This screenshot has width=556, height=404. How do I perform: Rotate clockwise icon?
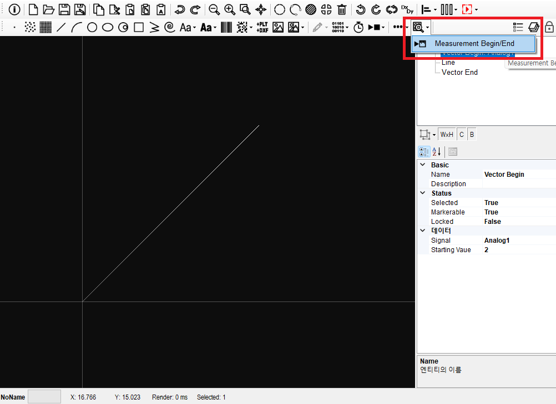click(x=376, y=9)
